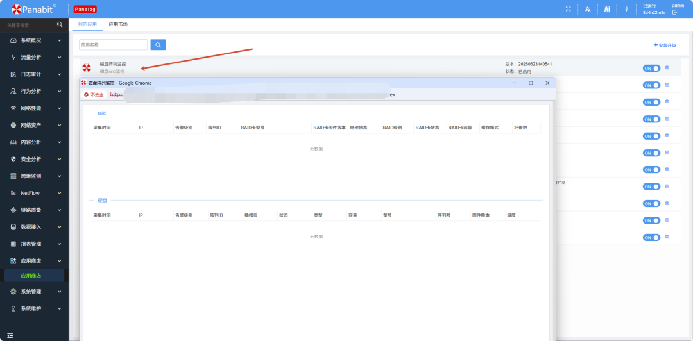Click 状态: 已启用 text

click(518, 72)
